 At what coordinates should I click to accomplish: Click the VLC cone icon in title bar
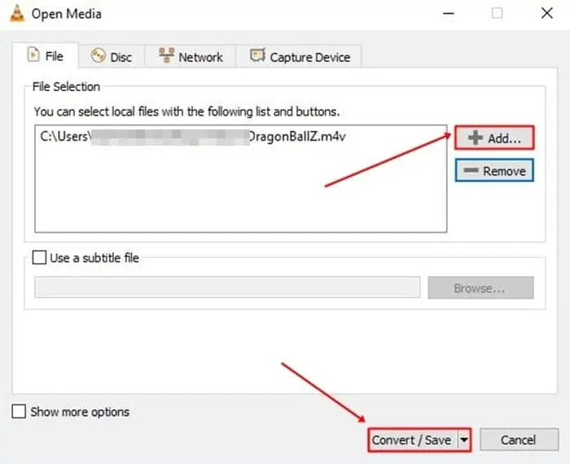14,14
